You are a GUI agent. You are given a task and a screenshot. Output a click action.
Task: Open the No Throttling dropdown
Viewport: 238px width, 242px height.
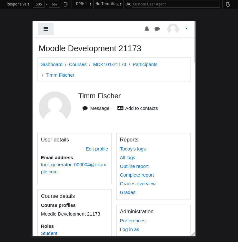[108, 4]
